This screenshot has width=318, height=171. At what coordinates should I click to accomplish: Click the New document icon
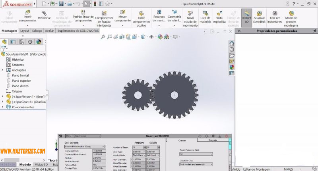pos(44,4)
